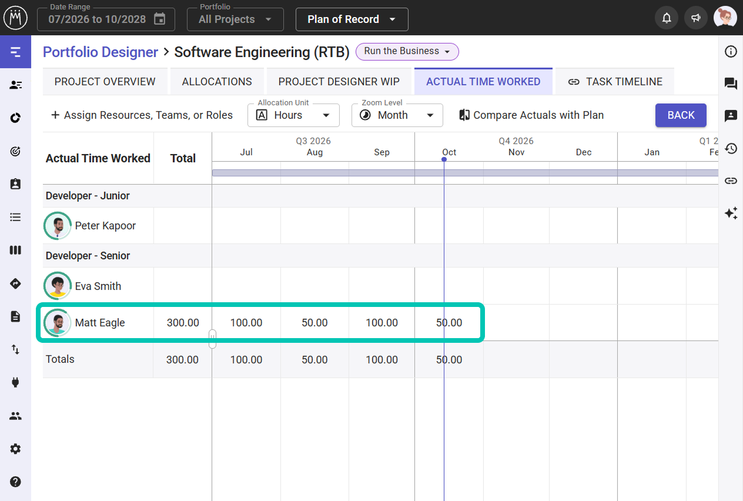Image resolution: width=743 pixels, height=501 pixels.
Task: Switch to the Allocations tab
Action: coord(217,82)
